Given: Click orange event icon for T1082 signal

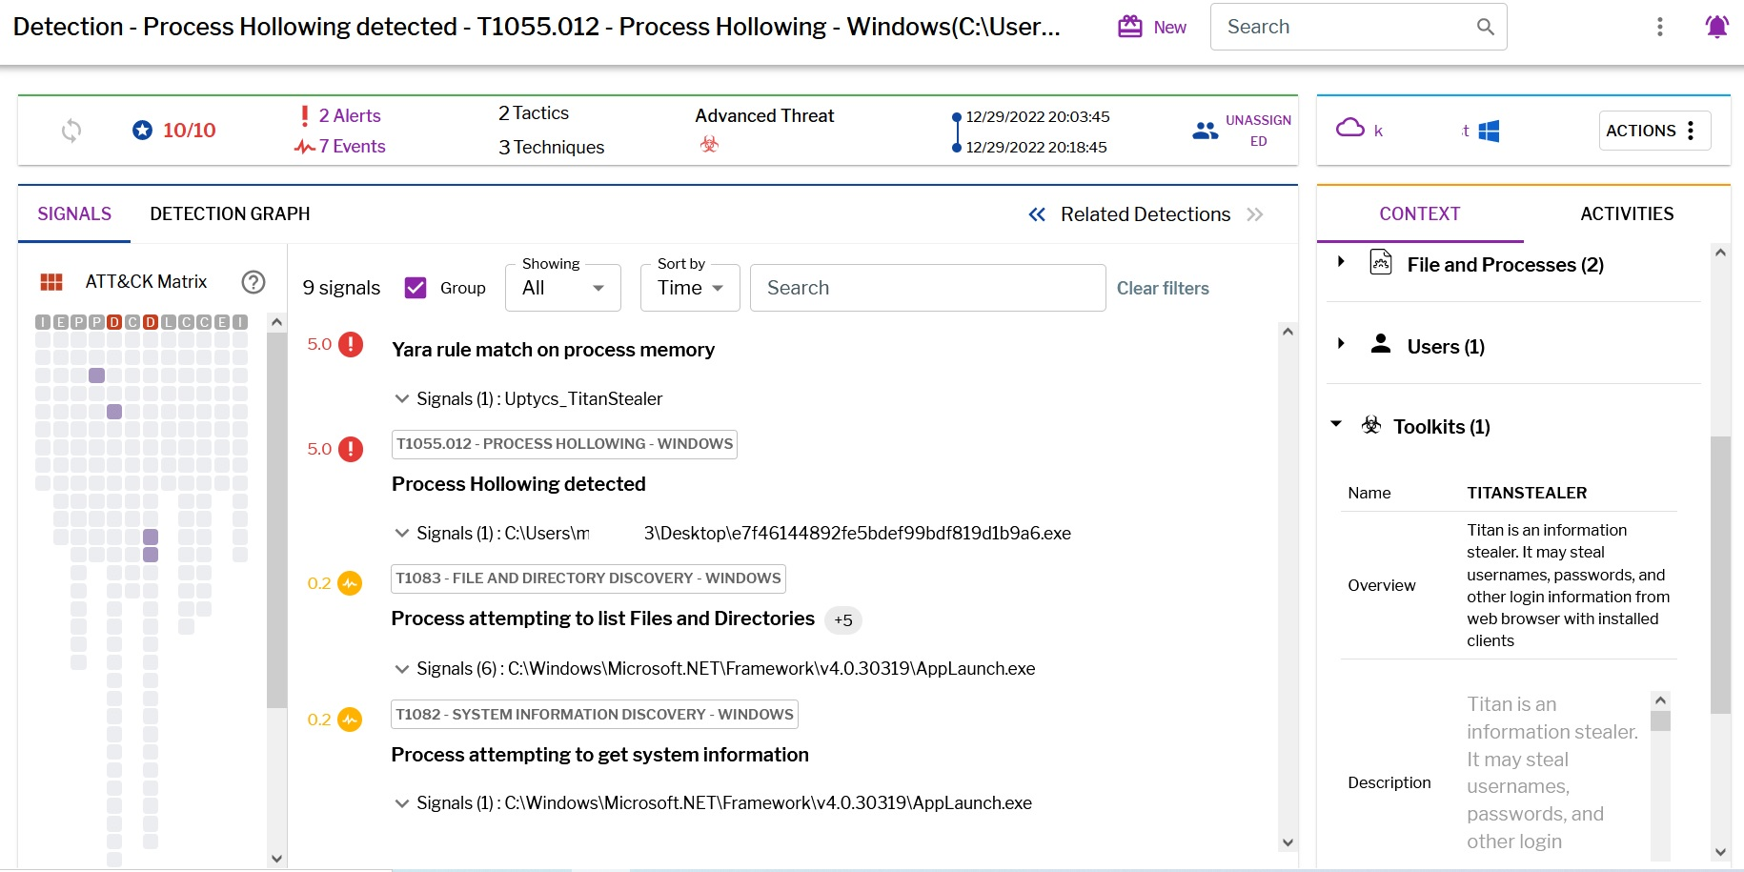Looking at the screenshot, I should click(x=350, y=720).
